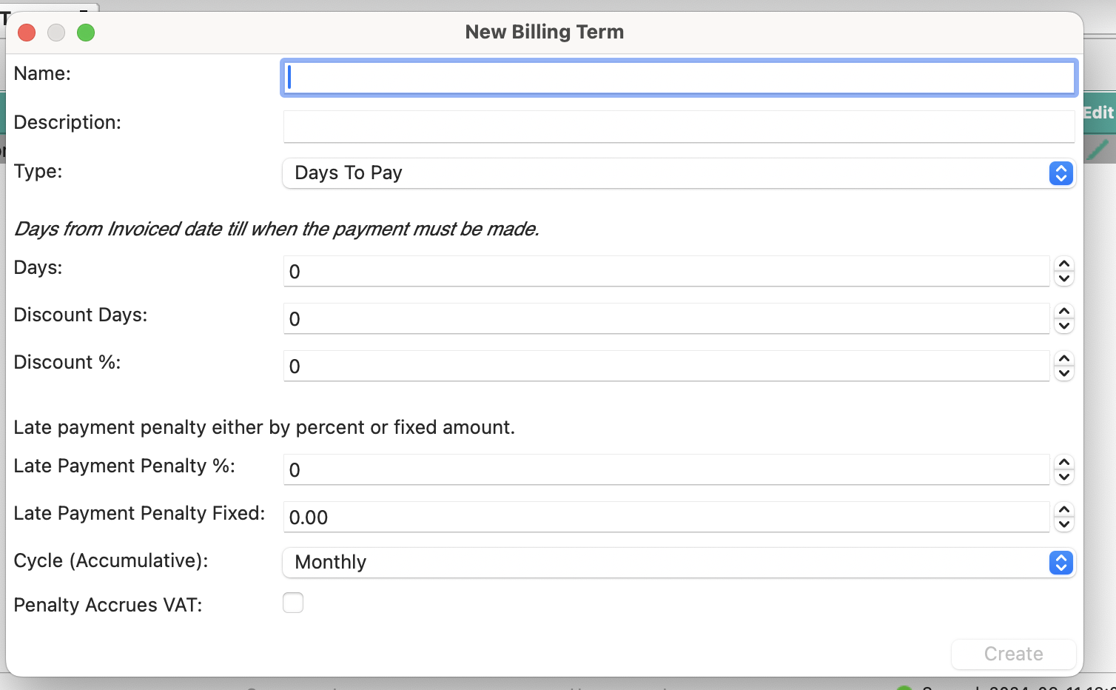This screenshot has width=1116, height=690.
Task: Raise Discount % using up arrow
Action: pyautogui.click(x=1064, y=359)
